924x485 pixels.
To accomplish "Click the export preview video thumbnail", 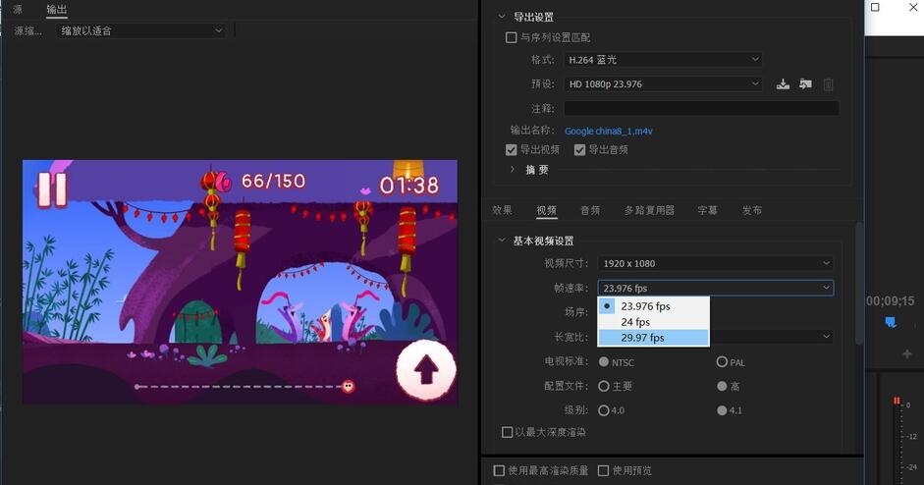I will tap(240, 282).
